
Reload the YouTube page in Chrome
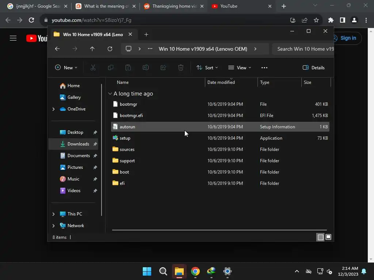pos(31,20)
